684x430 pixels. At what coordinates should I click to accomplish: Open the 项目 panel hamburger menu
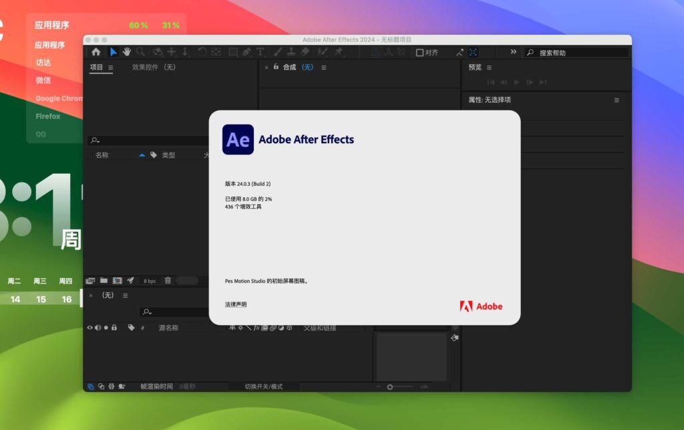111,68
